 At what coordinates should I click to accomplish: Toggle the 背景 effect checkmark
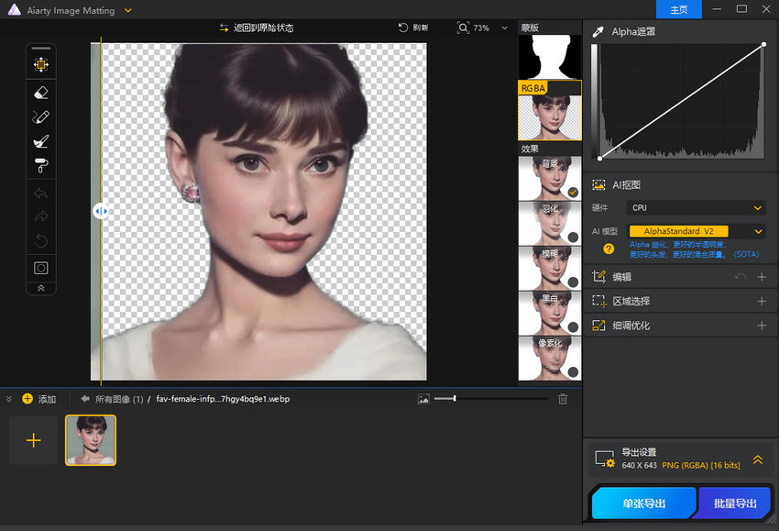coord(573,193)
